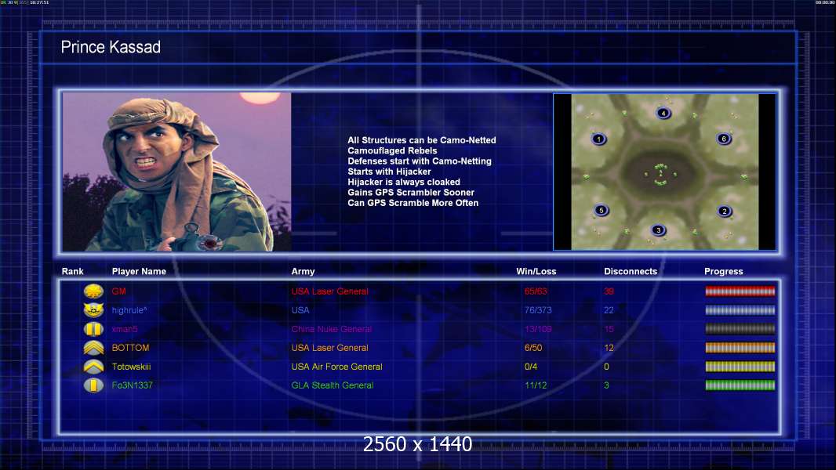
Task: Click the Prince Kassad portrait image
Action: pos(177,172)
